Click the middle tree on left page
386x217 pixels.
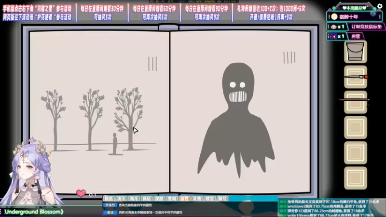tap(91, 120)
